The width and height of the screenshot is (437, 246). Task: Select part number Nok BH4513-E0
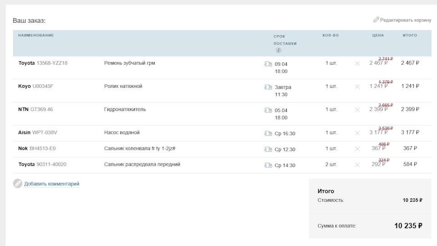37,149
